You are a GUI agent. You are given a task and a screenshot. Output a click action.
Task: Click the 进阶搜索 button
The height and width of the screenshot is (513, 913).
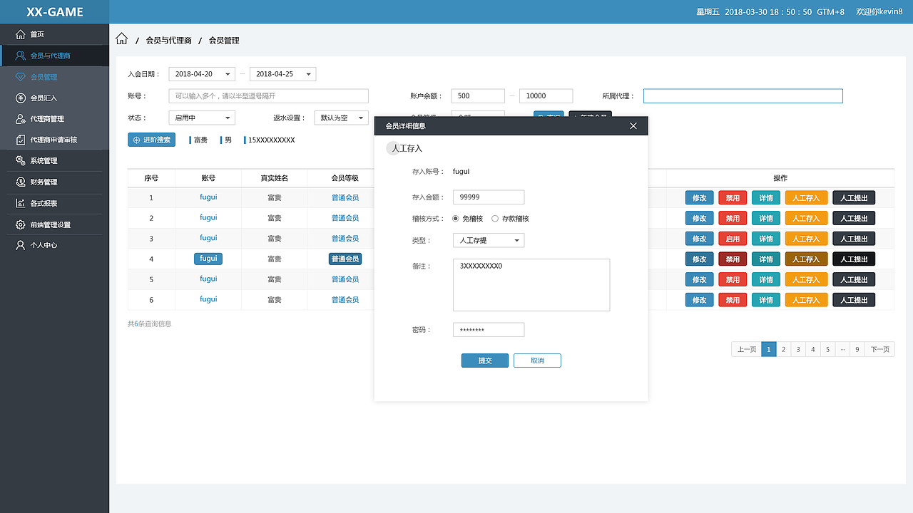pos(151,140)
